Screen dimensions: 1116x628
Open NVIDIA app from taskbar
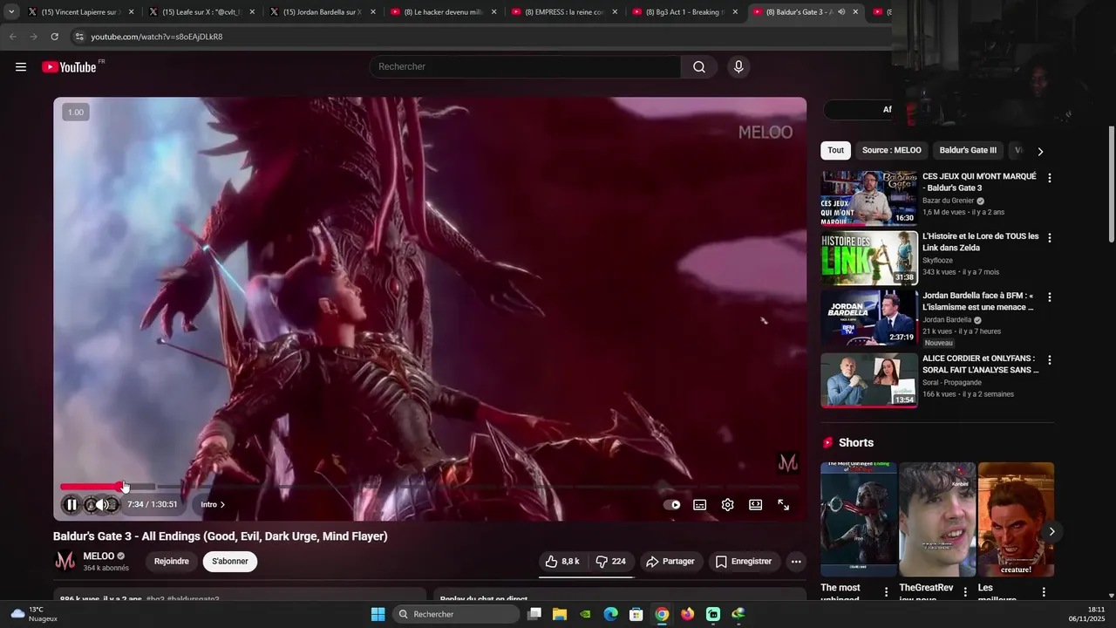(586, 614)
